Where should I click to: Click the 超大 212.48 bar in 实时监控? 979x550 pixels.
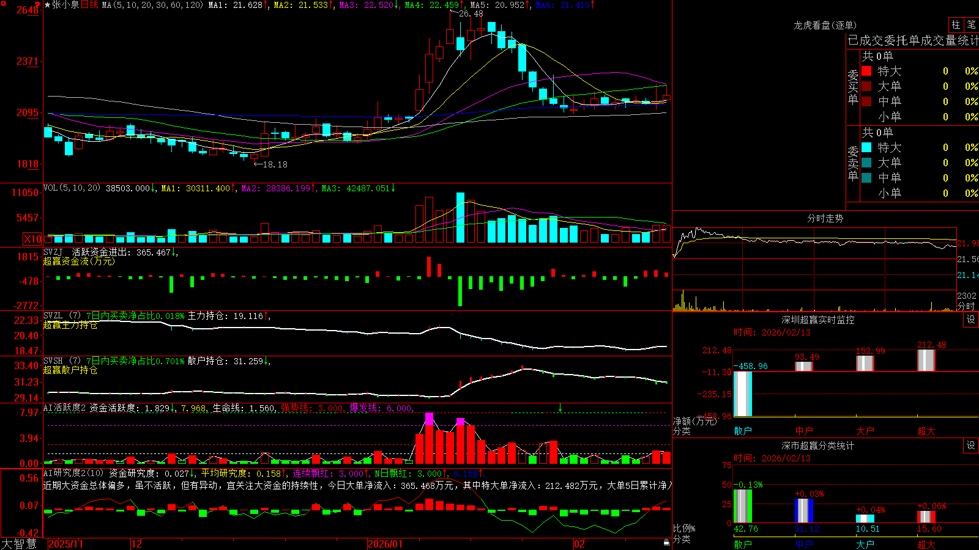[x=926, y=361]
